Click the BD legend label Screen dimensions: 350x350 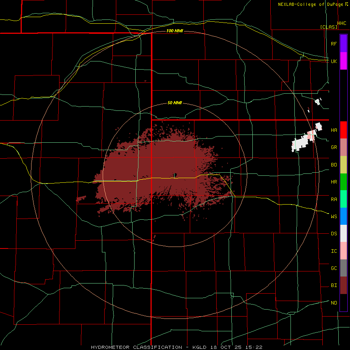click(x=334, y=165)
